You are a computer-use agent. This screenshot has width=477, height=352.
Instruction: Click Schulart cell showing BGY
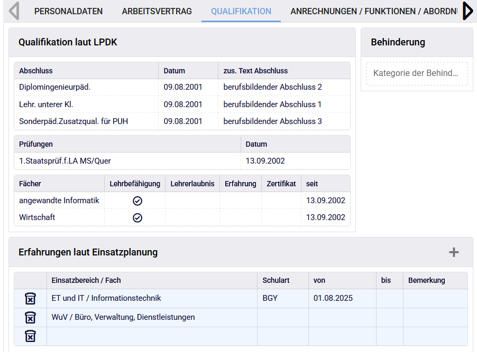[282, 298]
